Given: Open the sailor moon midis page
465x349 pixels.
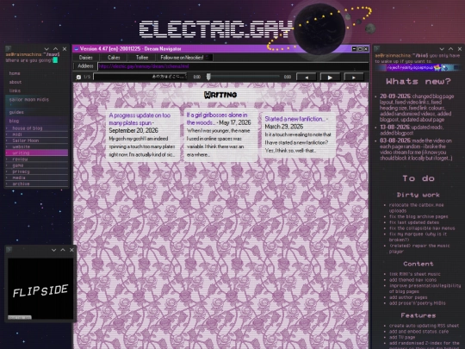Looking at the screenshot, I should 29,99.
